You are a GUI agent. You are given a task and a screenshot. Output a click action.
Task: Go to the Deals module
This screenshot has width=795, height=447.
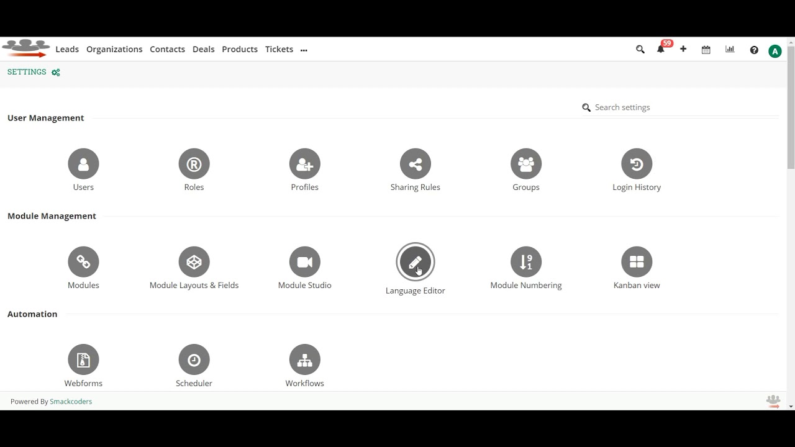(x=203, y=49)
